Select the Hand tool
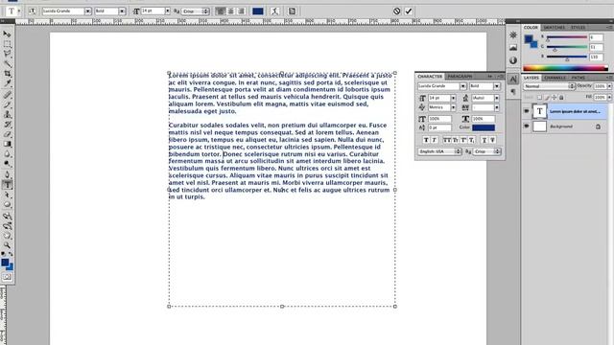This screenshot has height=345, width=614. click(x=7, y=236)
